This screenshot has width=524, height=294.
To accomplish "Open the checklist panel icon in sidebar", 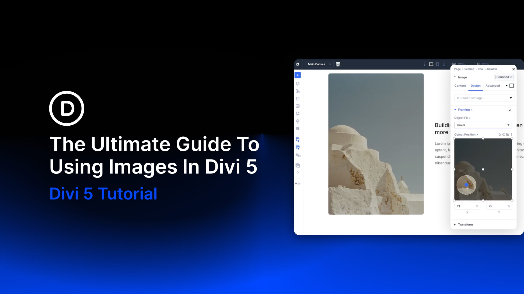I will click(298, 106).
